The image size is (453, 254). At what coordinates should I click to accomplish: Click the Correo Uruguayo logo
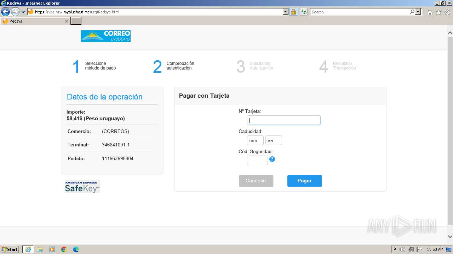point(106,36)
